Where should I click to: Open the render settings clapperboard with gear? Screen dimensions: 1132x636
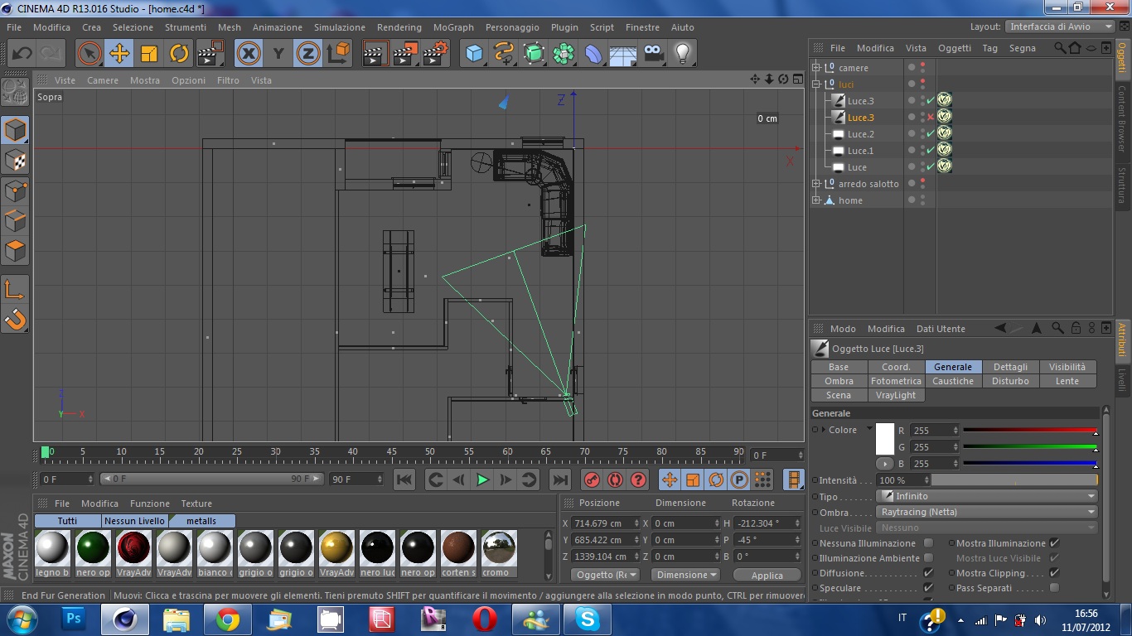pos(435,54)
